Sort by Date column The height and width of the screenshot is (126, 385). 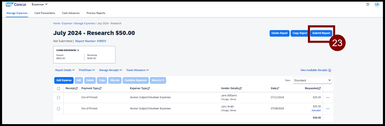pos(275,88)
